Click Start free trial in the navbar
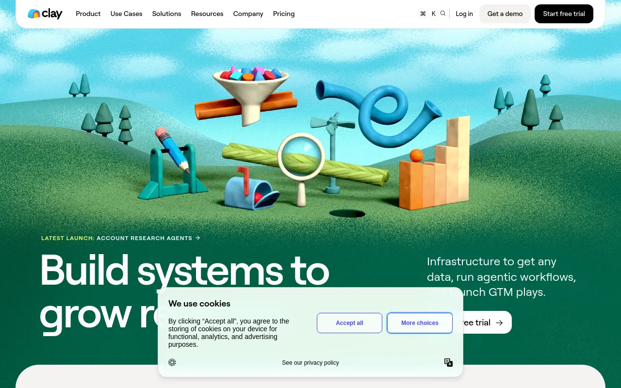 click(564, 14)
